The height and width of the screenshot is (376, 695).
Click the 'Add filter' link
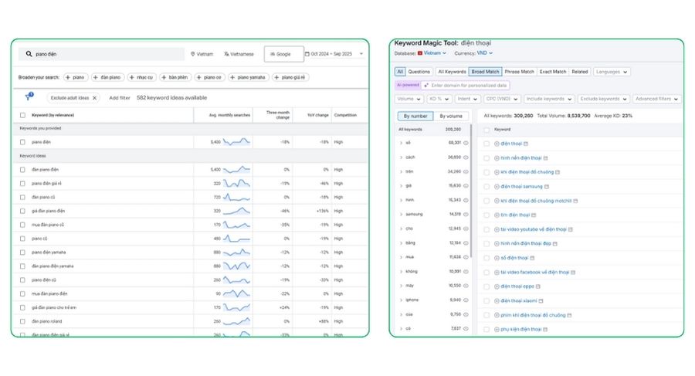pos(120,98)
